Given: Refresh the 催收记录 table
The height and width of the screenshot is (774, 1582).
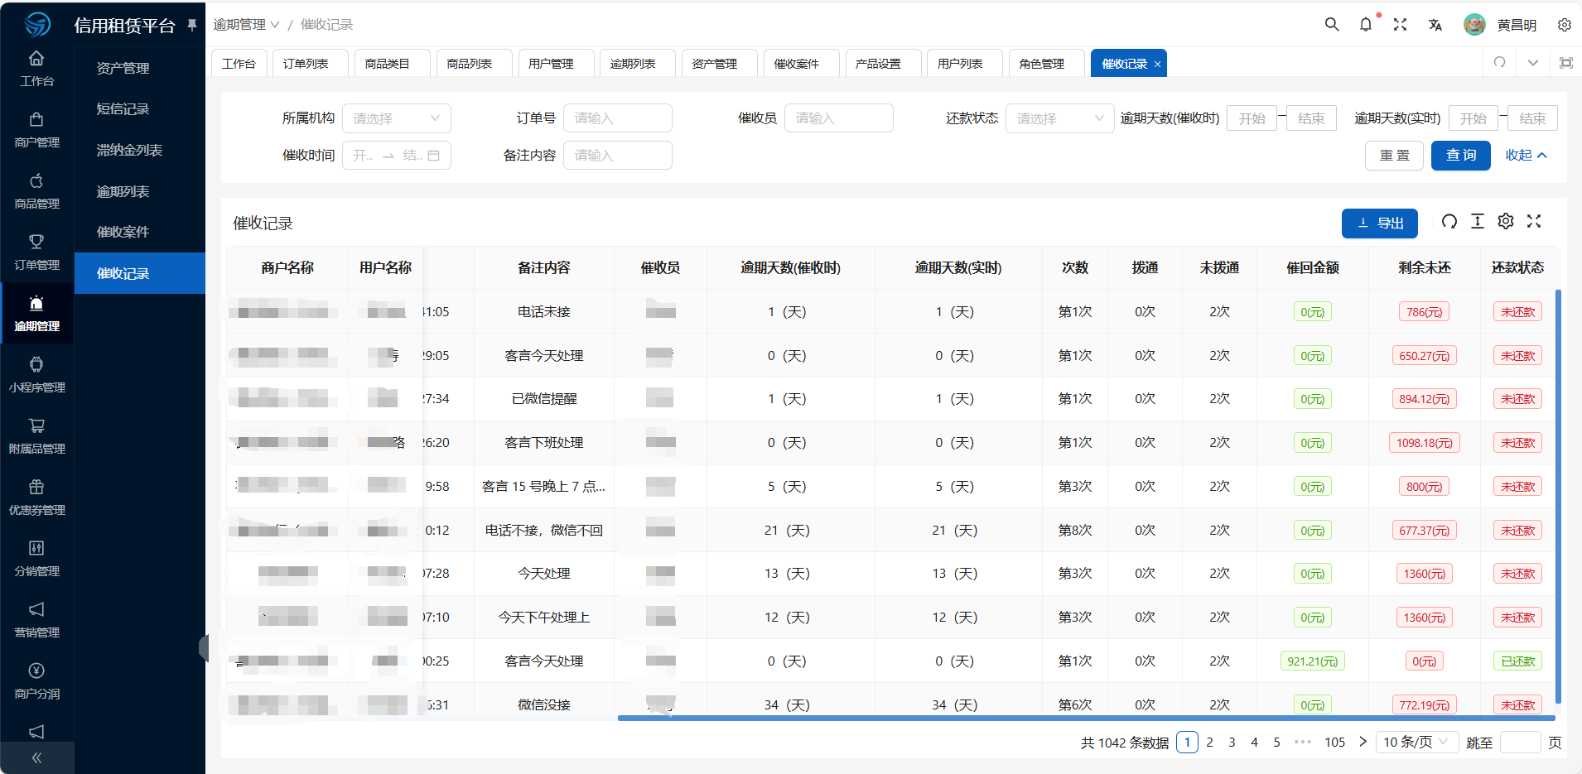Looking at the screenshot, I should (1449, 221).
